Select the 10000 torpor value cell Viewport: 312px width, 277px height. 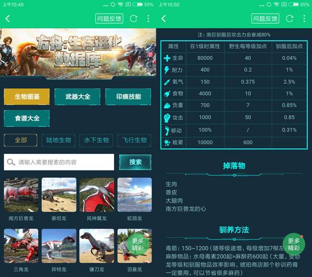205,142
